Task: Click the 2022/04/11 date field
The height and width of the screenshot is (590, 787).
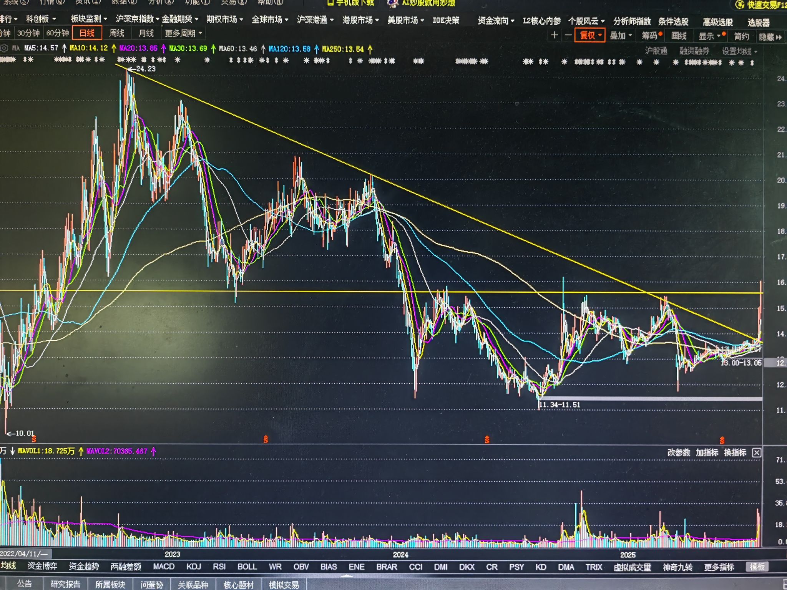Action: tap(25, 554)
